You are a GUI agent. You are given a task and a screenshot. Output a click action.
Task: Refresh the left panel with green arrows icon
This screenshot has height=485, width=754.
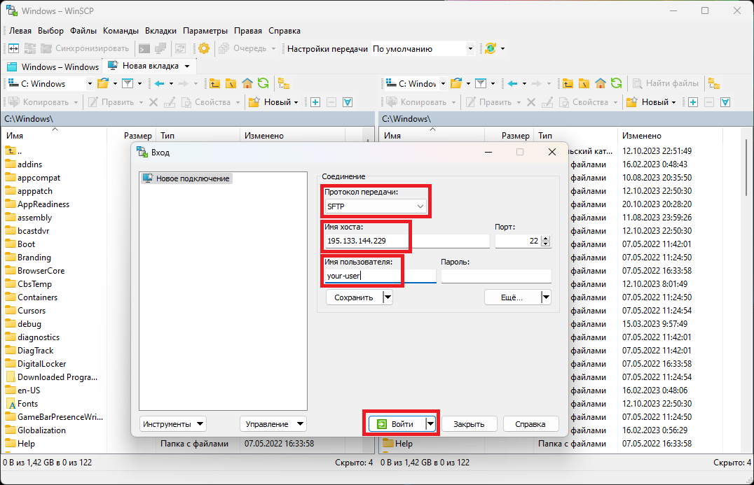(x=263, y=83)
